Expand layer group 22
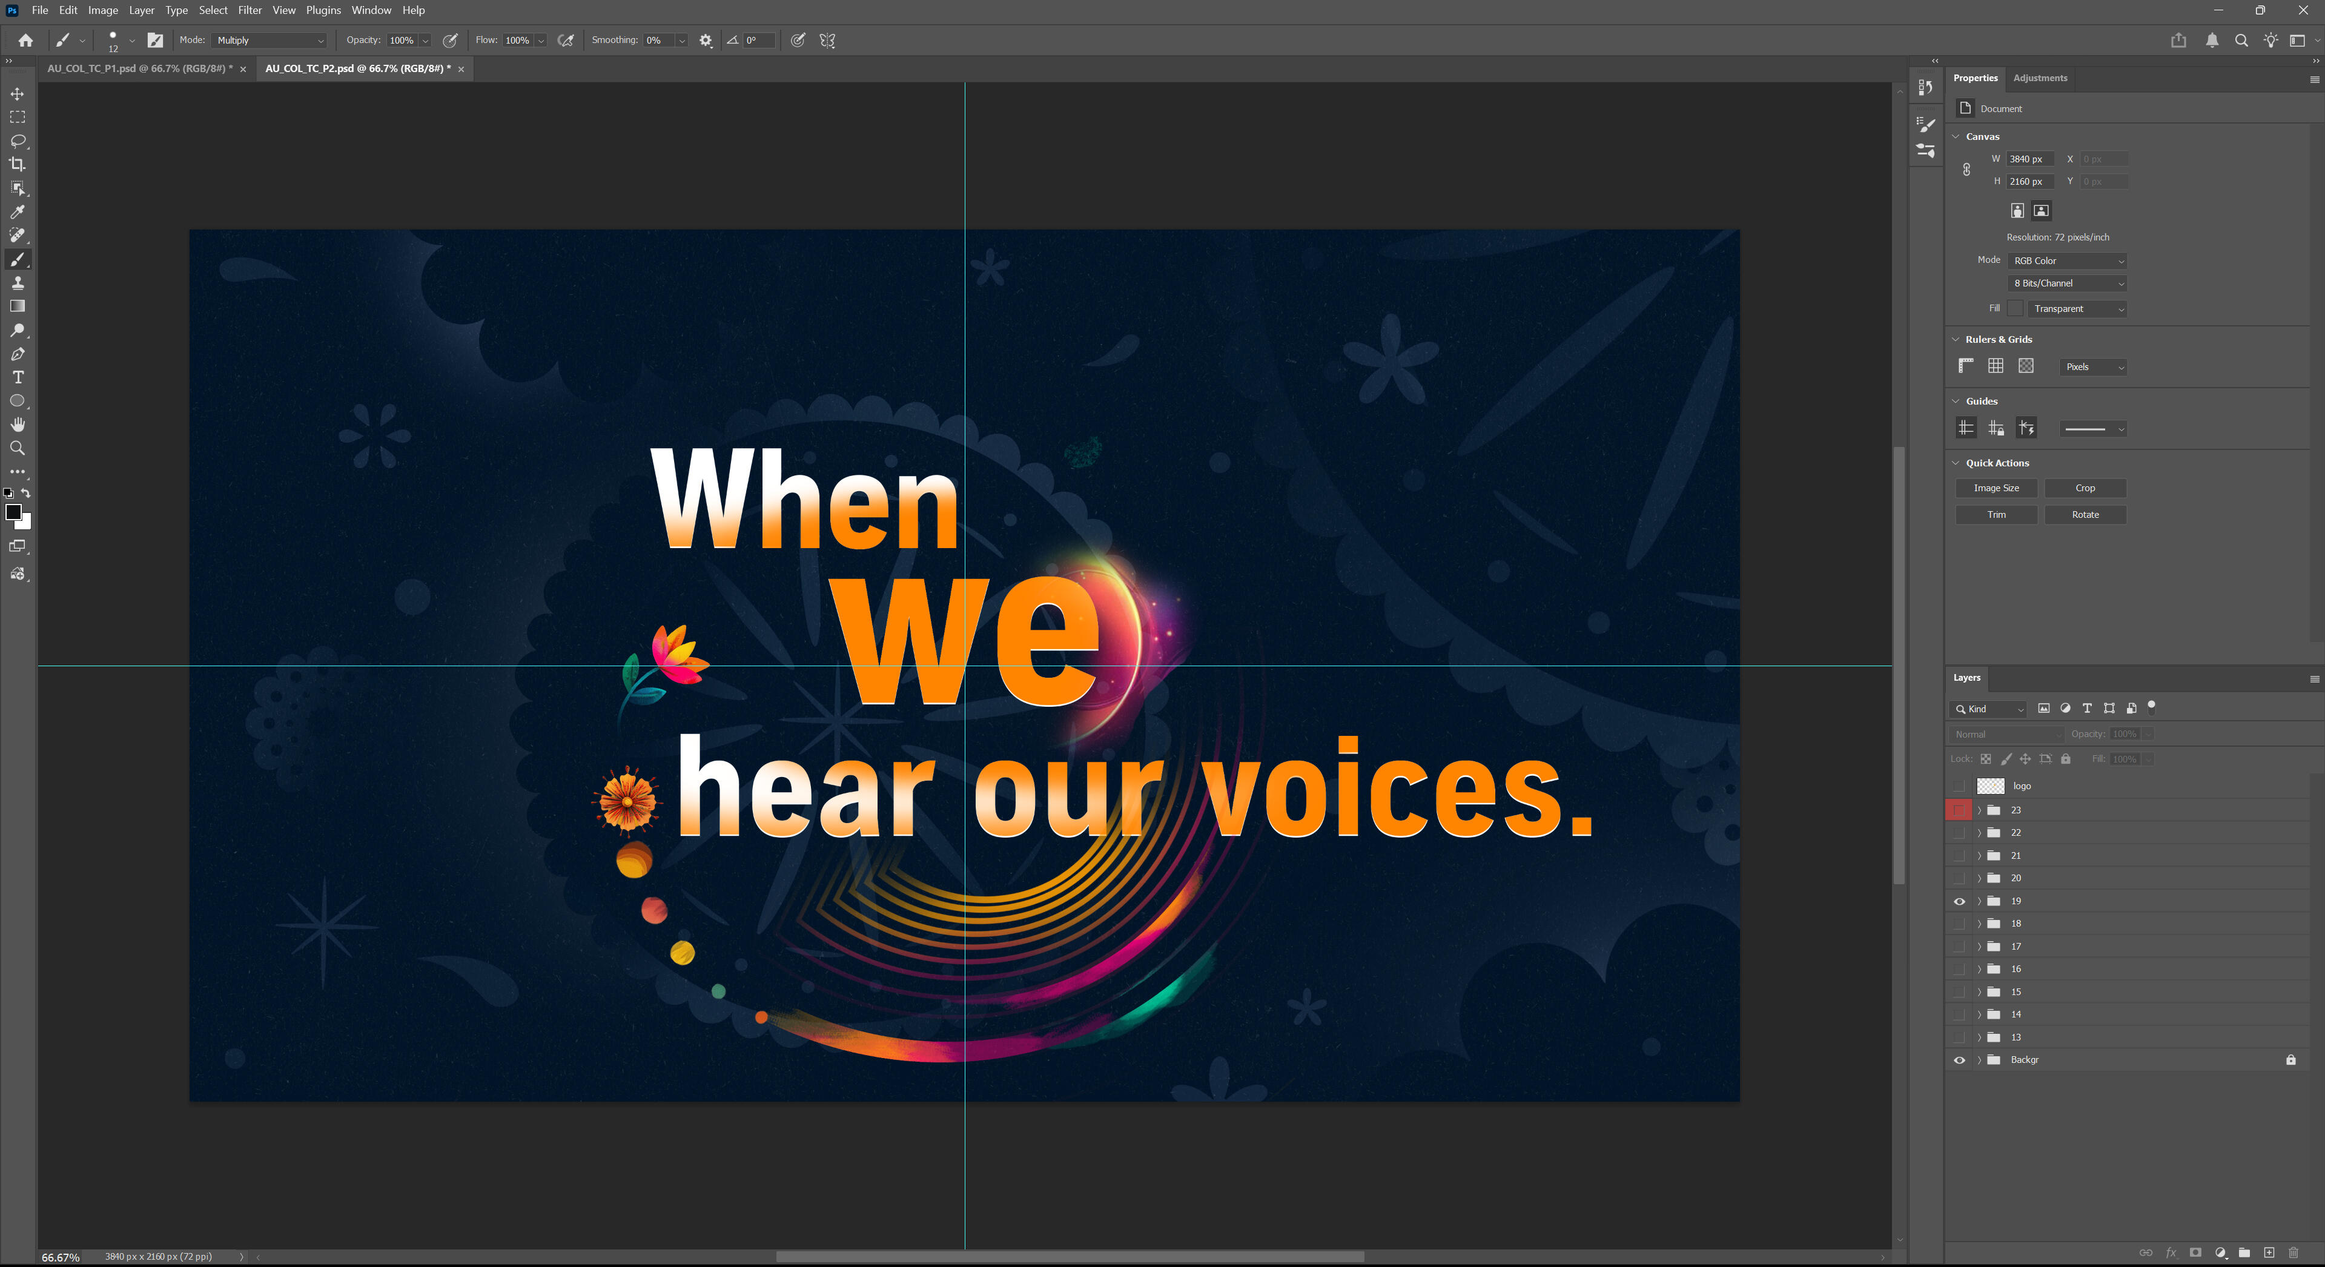This screenshot has height=1267, width=2325. (1979, 832)
